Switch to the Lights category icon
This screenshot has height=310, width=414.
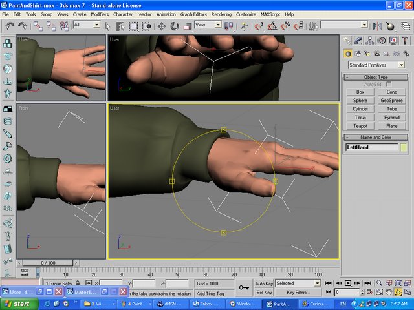pos(369,54)
